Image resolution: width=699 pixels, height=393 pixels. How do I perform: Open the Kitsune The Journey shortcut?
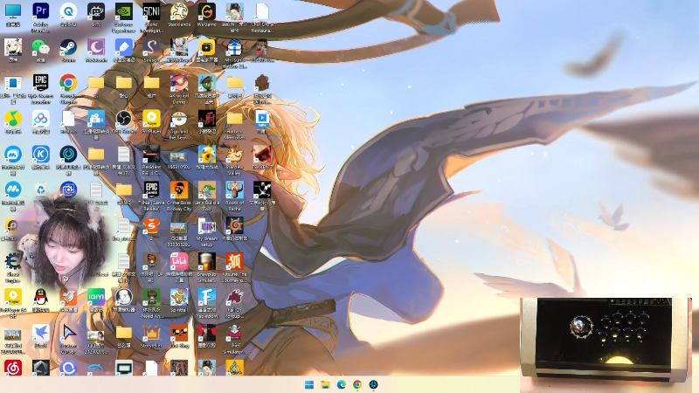(x=234, y=261)
